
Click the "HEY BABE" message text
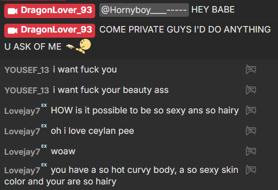coord(213,10)
